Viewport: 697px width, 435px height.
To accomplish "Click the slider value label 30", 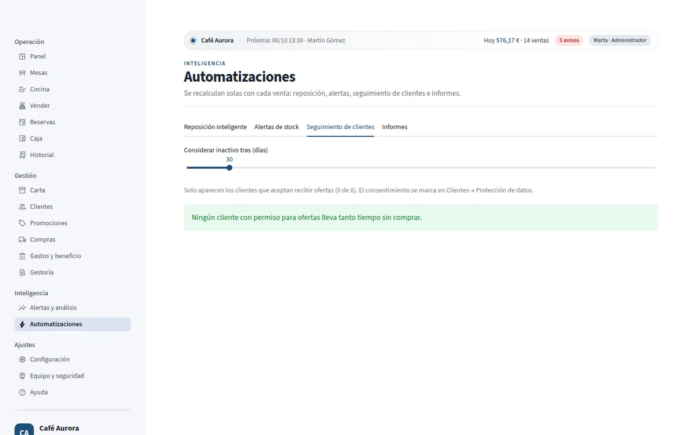I will pyautogui.click(x=229, y=159).
